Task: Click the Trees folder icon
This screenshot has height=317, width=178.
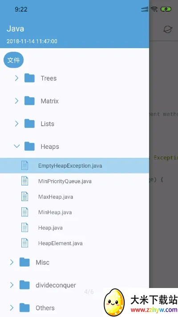Action: point(29,78)
